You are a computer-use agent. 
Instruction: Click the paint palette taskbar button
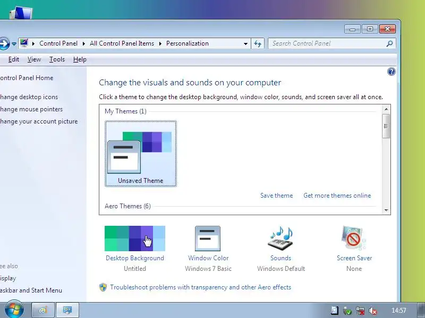(x=43, y=310)
